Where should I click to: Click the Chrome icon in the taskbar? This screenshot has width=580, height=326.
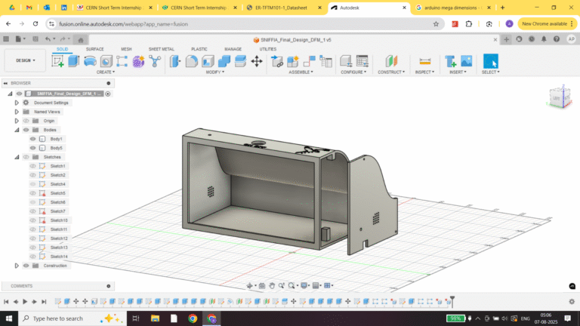pyautogui.click(x=193, y=318)
